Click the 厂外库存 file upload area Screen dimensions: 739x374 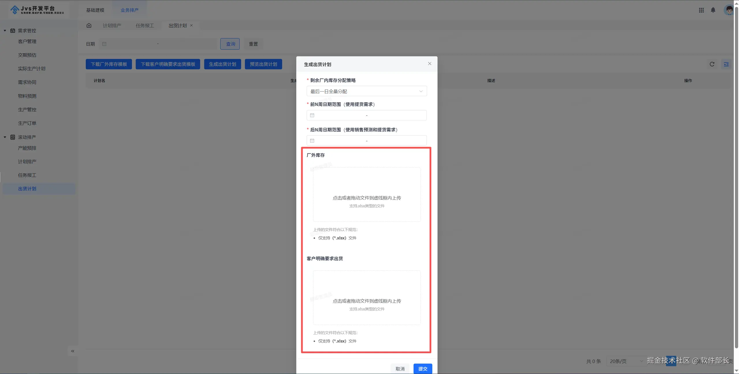pos(366,194)
